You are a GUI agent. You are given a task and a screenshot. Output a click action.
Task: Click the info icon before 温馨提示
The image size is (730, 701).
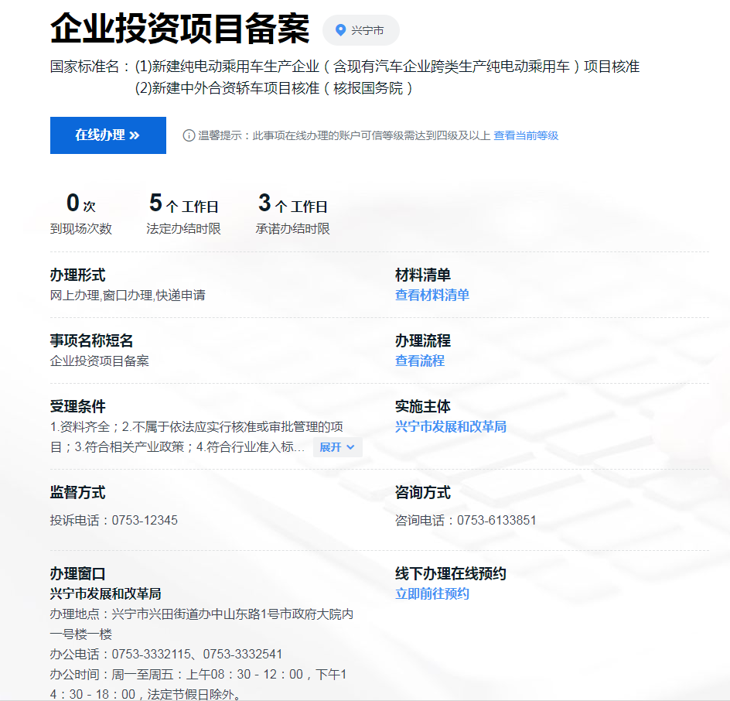(x=189, y=135)
